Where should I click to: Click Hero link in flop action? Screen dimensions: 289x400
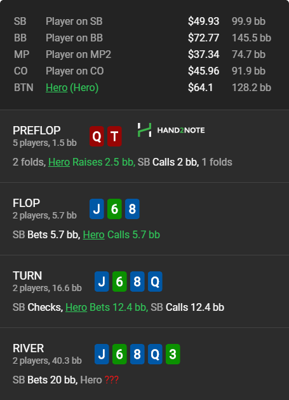pyautogui.click(x=93, y=235)
